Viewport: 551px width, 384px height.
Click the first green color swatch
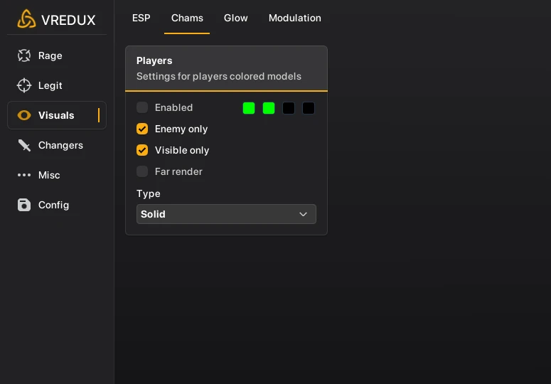pos(249,108)
